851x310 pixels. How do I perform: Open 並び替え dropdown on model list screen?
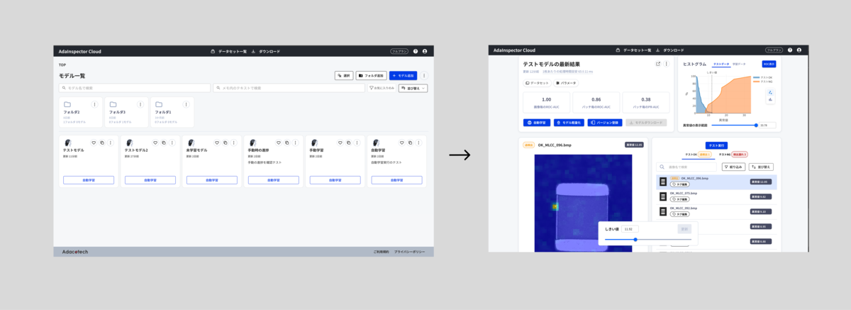pyautogui.click(x=413, y=88)
